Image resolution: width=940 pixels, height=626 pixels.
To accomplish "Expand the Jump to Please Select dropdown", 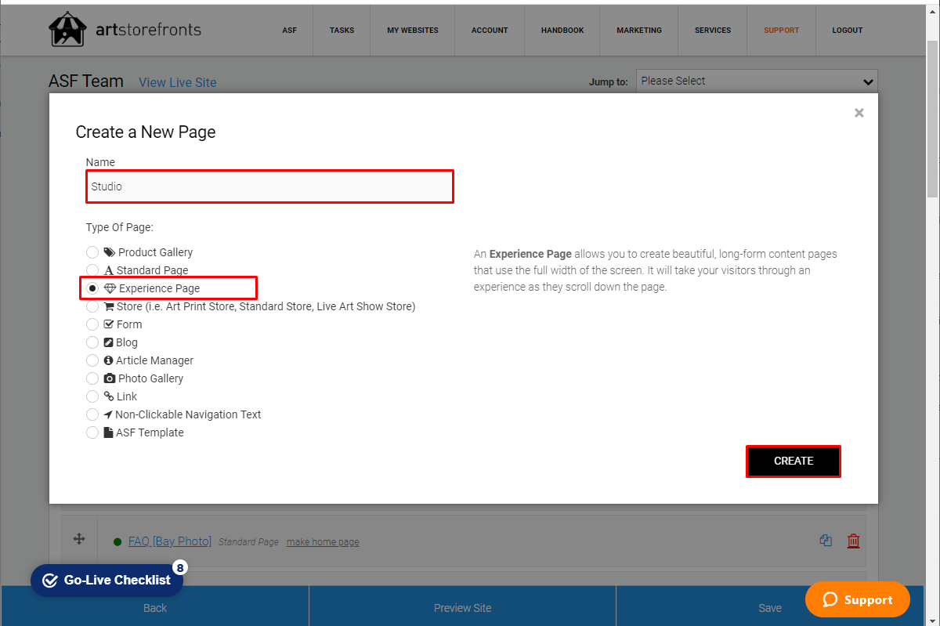I will [757, 81].
